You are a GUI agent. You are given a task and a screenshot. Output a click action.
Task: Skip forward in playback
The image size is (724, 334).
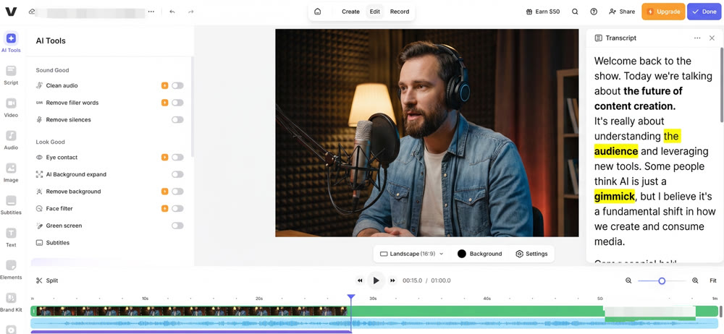pos(392,281)
